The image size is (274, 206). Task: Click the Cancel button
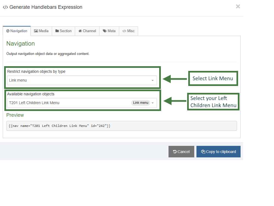tap(181, 151)
